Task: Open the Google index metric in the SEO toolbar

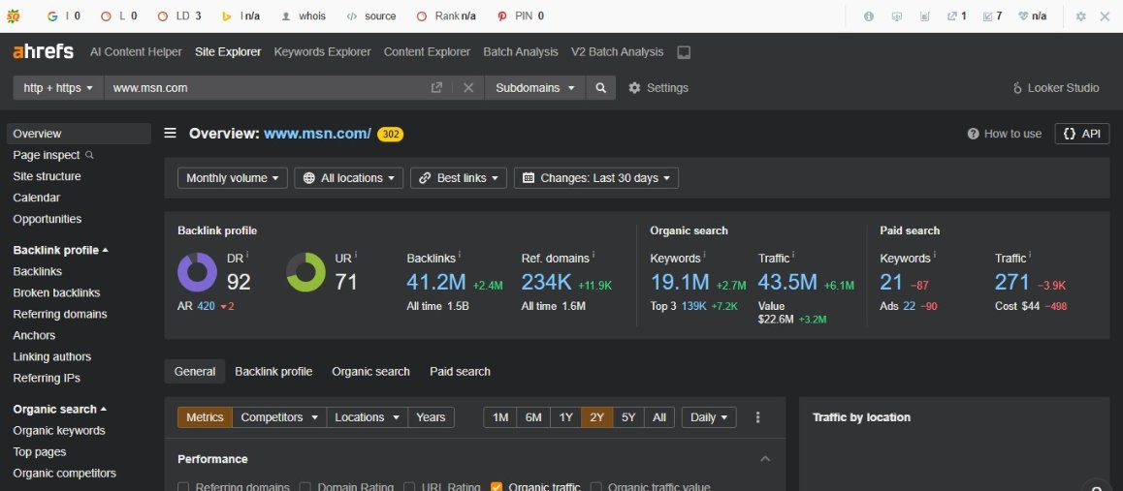Action: pos(63,15)
